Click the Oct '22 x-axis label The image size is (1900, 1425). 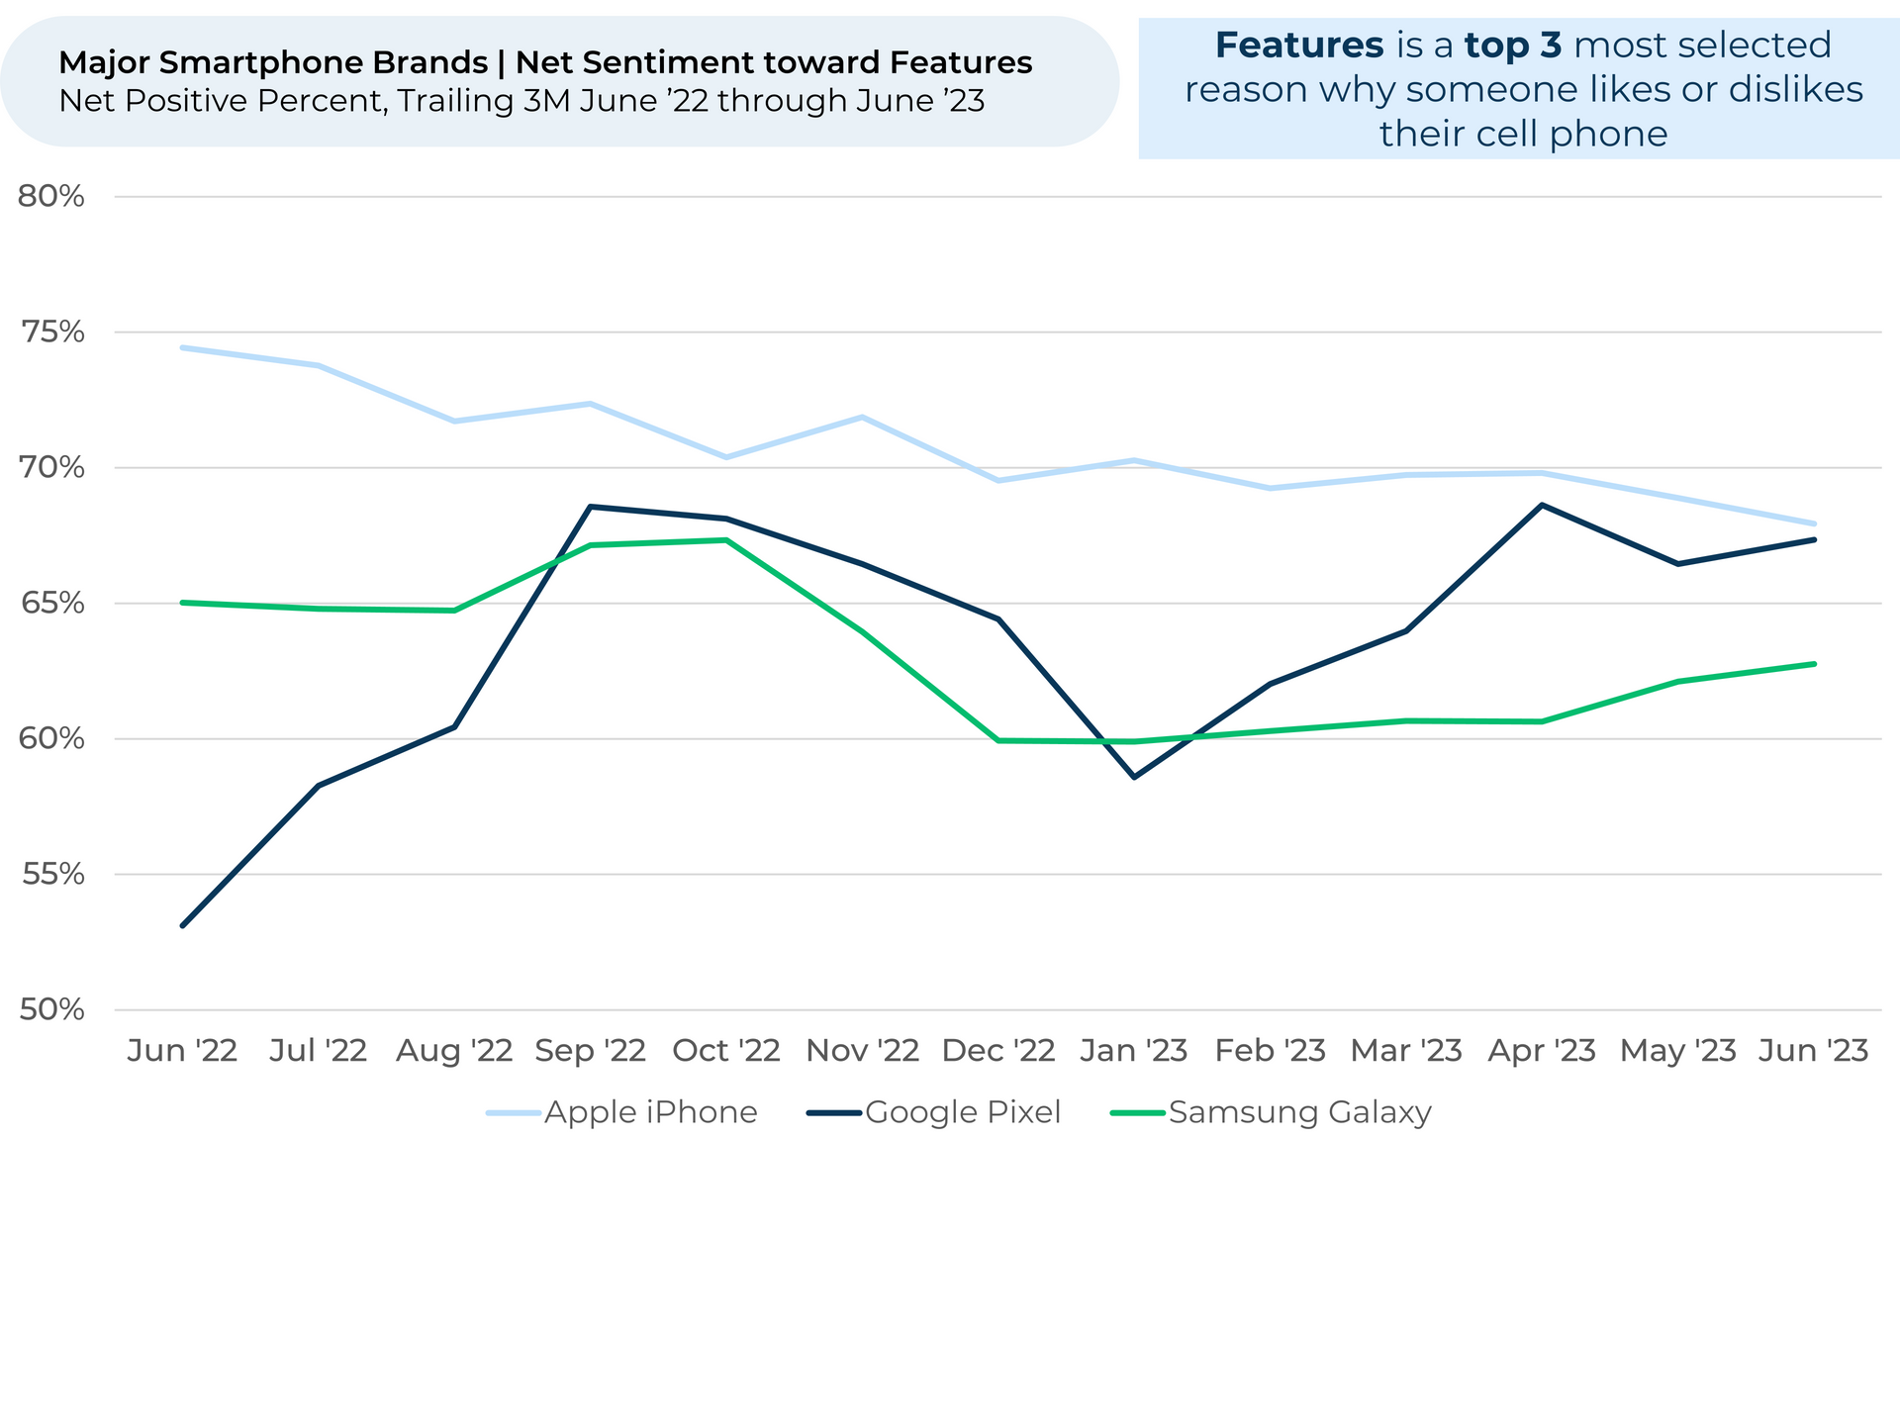tap(726, 1050)
